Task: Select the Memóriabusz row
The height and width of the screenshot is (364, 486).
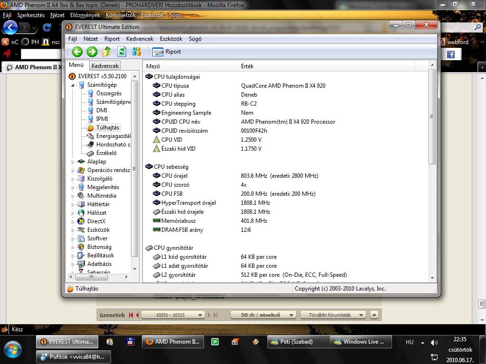Action: (285, 221)
